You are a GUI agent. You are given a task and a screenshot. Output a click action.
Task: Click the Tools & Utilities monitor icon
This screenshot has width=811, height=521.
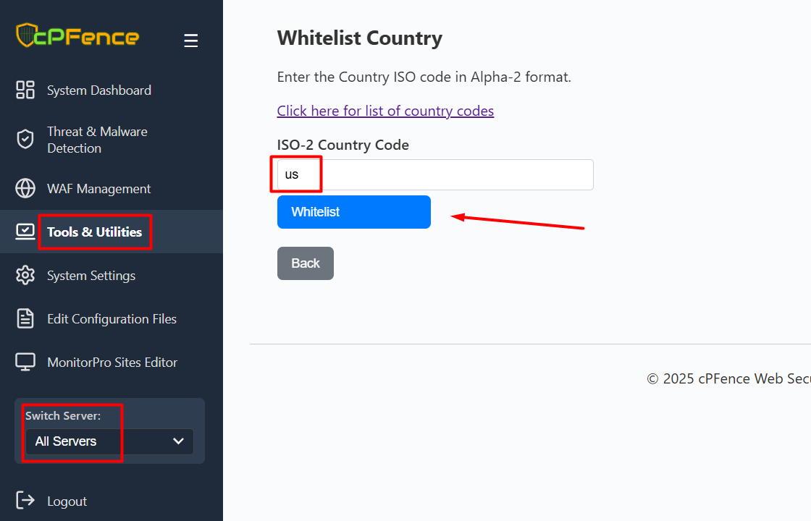tap(25, 232)
